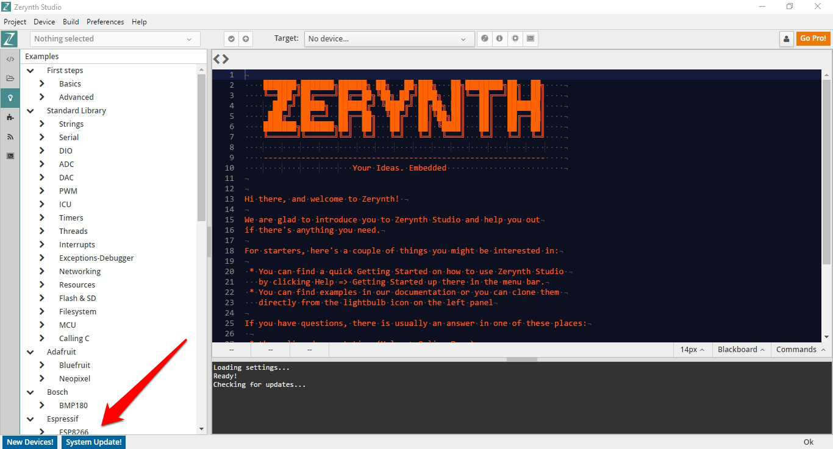Select the Exceptions-Debugger tree item
The width and height of the screenshot is (833, 449).
pyautogui.click(x=96, y=258)
